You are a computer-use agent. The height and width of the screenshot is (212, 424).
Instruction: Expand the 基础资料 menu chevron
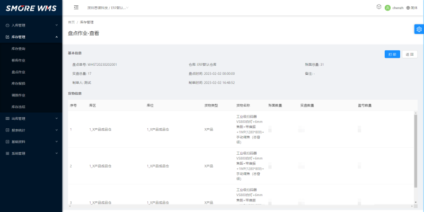(56, 142)
